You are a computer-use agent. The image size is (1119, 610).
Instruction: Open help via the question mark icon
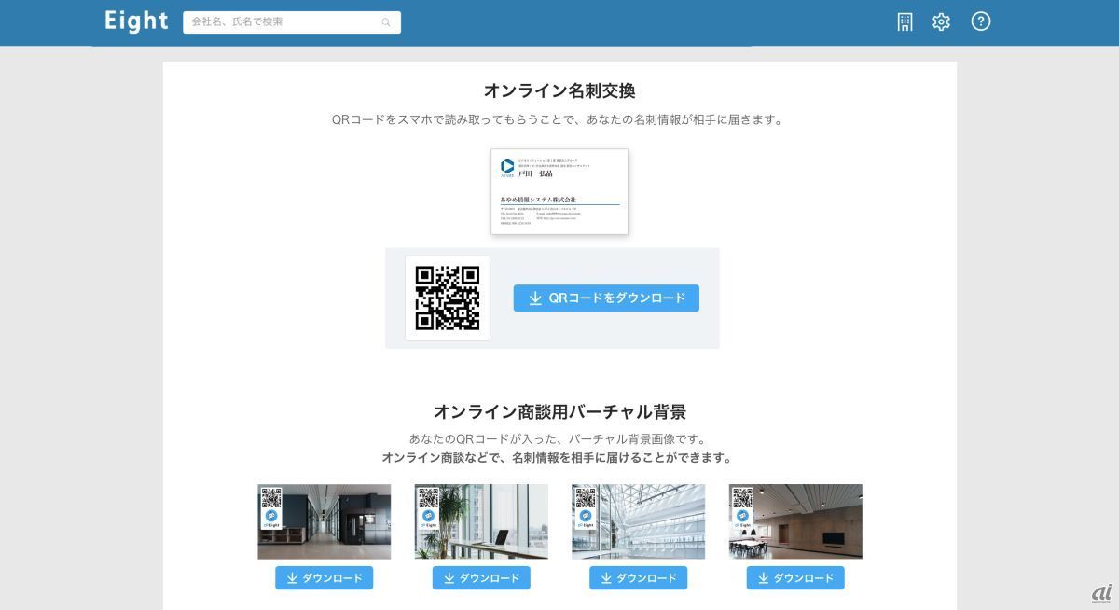(980, 21)
